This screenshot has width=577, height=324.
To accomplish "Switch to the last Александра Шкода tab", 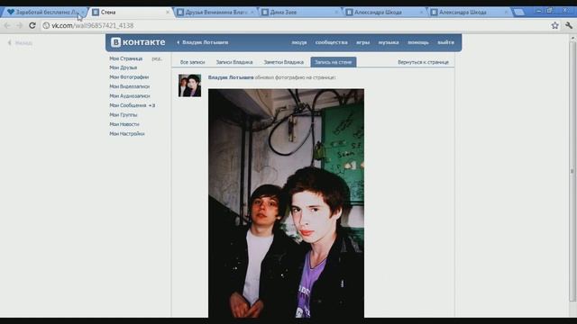I will [469, 12].
